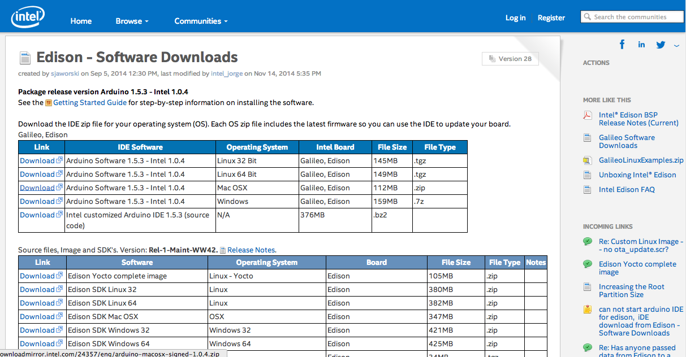The image size is (686, 357).
Task: Open the Communities dropdown menu
Action: [x=201, y=21]
